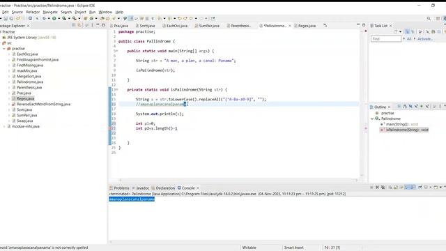
Task: Click the Task List Find input field
Action: pyautogui.click(x=386, y=39)
